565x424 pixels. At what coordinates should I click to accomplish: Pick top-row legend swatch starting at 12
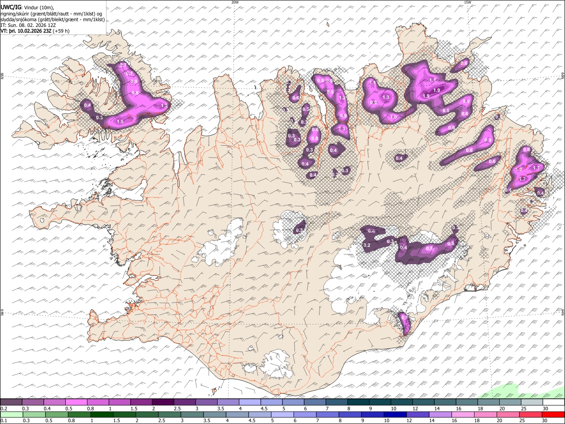(423, 402)
